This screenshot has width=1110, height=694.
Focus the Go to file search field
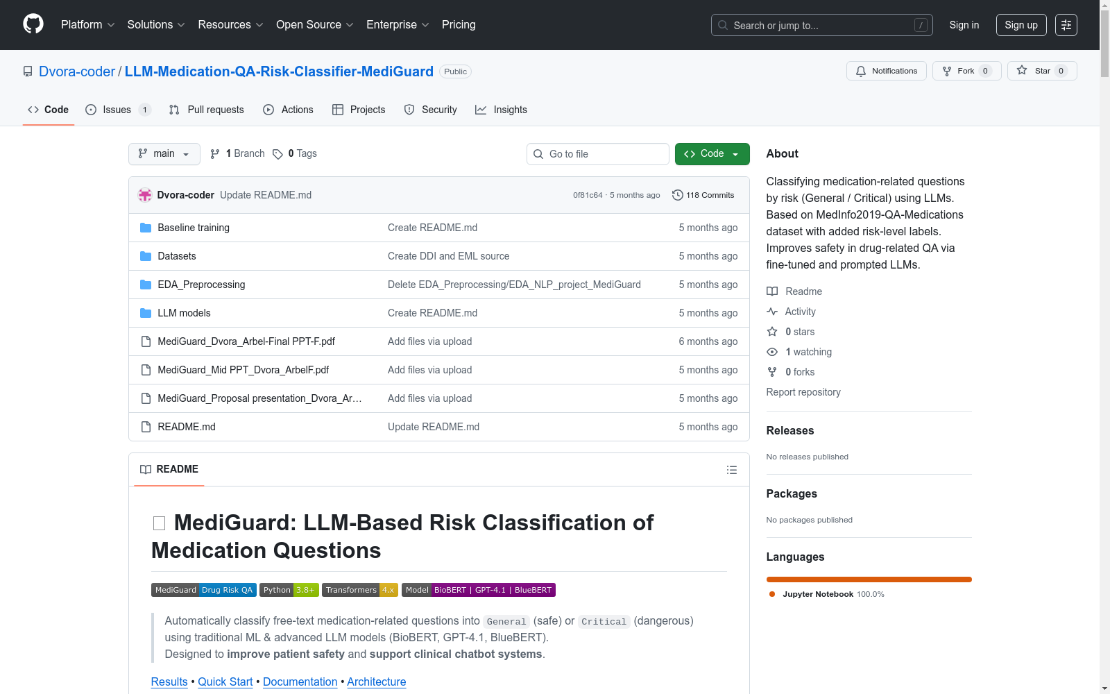click(x=598, y=154)
